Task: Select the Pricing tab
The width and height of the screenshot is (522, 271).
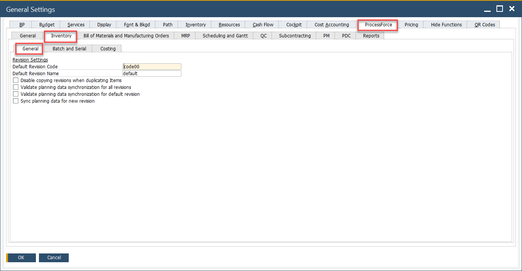Action: pos(410,24)
